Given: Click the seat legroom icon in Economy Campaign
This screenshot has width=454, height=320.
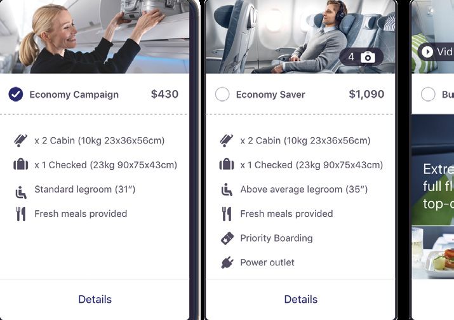Looking at the screenshot, I should point(21,192).
